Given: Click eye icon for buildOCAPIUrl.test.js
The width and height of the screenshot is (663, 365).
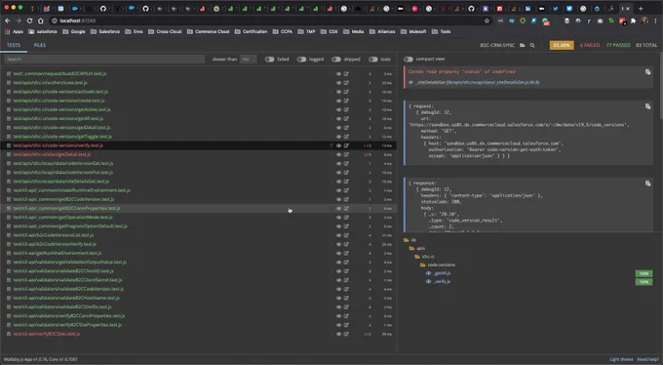Looking at the screenshot, I should 338,73.
